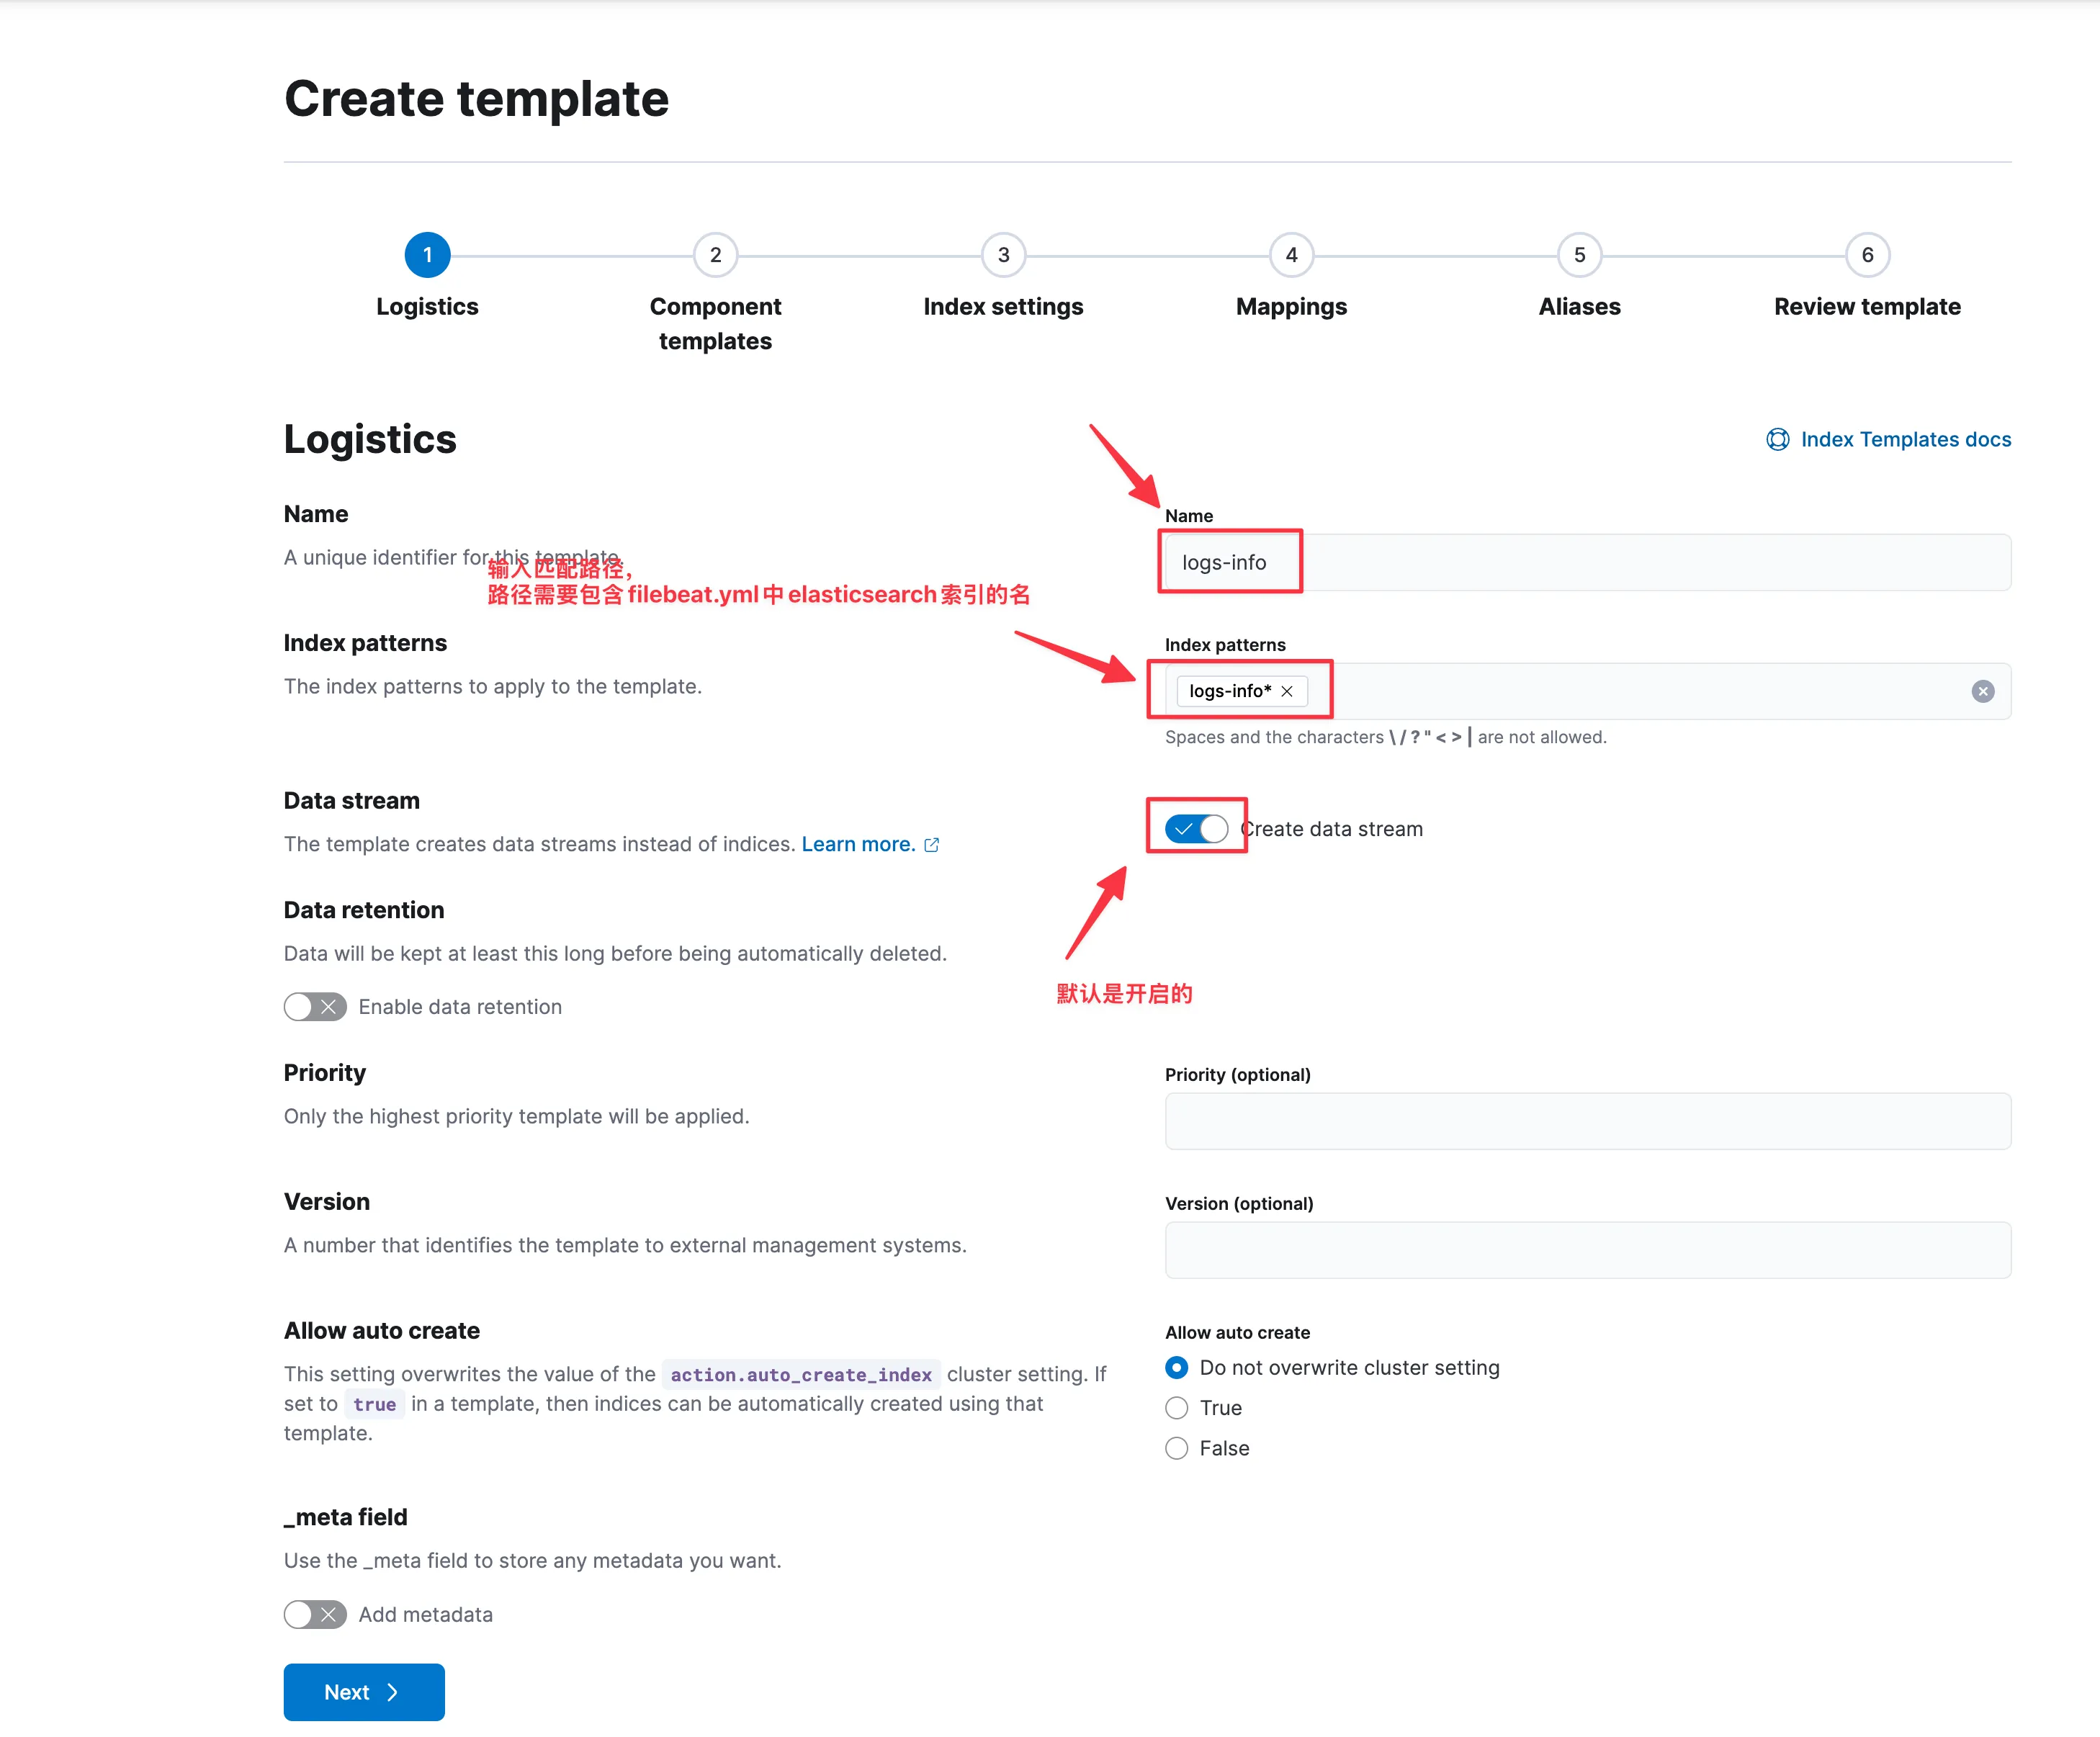Select the True radio option
Screen dimensions: 2100x1737
pos(1177,1408)
